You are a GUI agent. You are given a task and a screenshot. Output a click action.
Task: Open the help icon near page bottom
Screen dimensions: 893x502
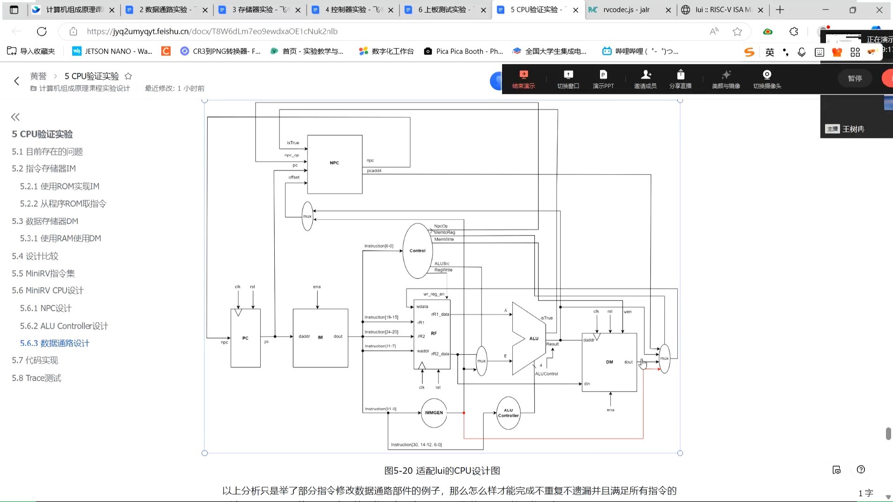click(x=861, y=470)
